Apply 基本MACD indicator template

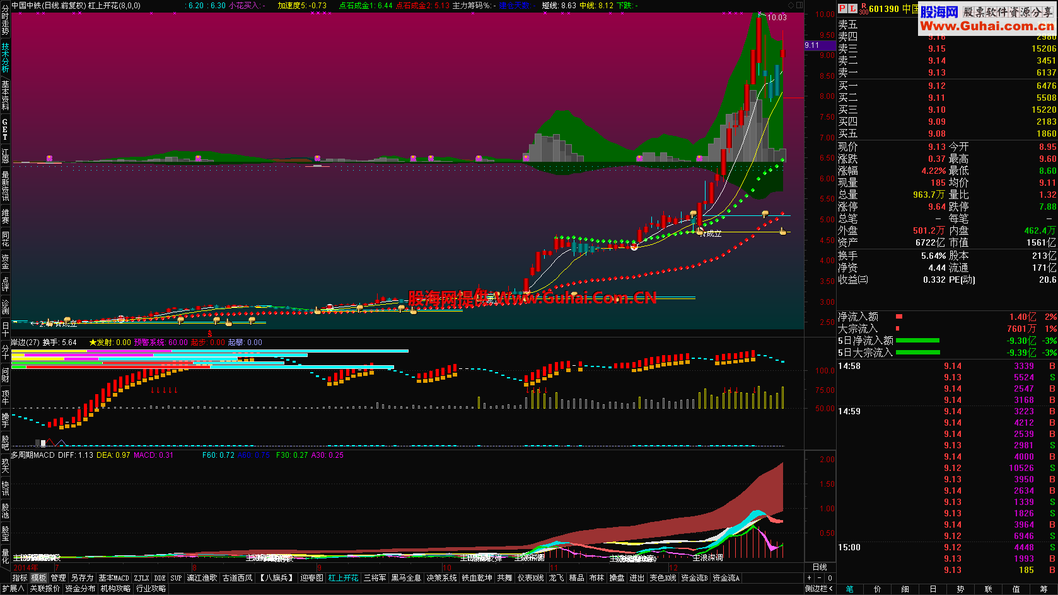(x=114, y=578)
